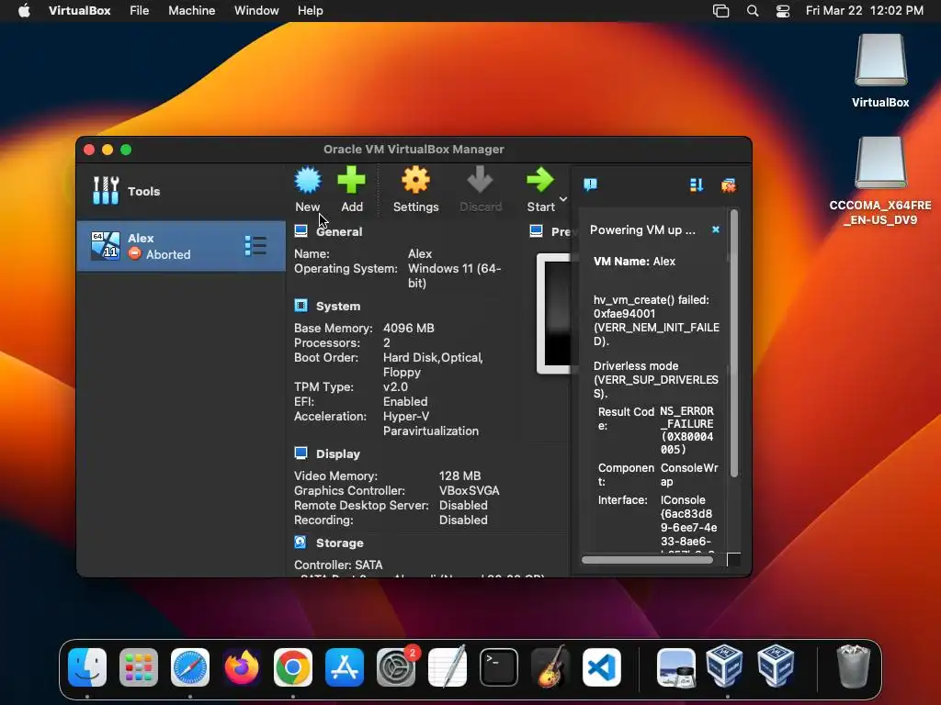This screenshot has height=705, width=941.
Task: Click the Aborted status icon
Action: point(135,253)
